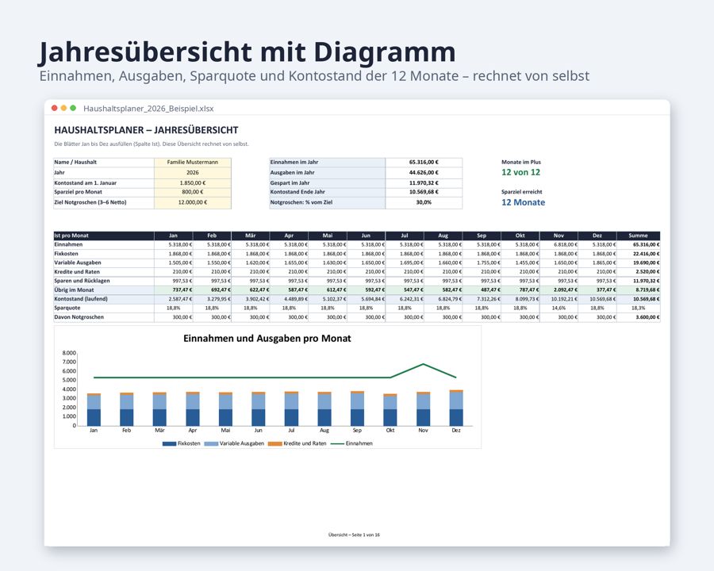Click the yellow minimize window button
The height and width of the screenshot is (571, 714).
63,108
